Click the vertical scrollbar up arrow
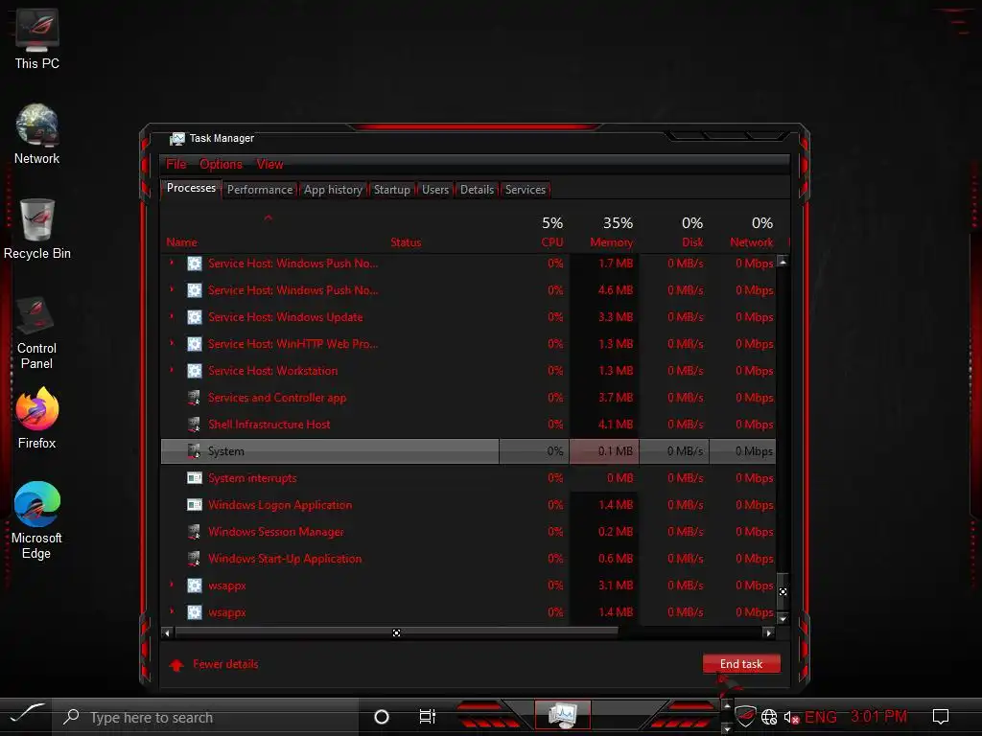Image resolution: width=982 pixels, height=736 pixels. [783, 263]
